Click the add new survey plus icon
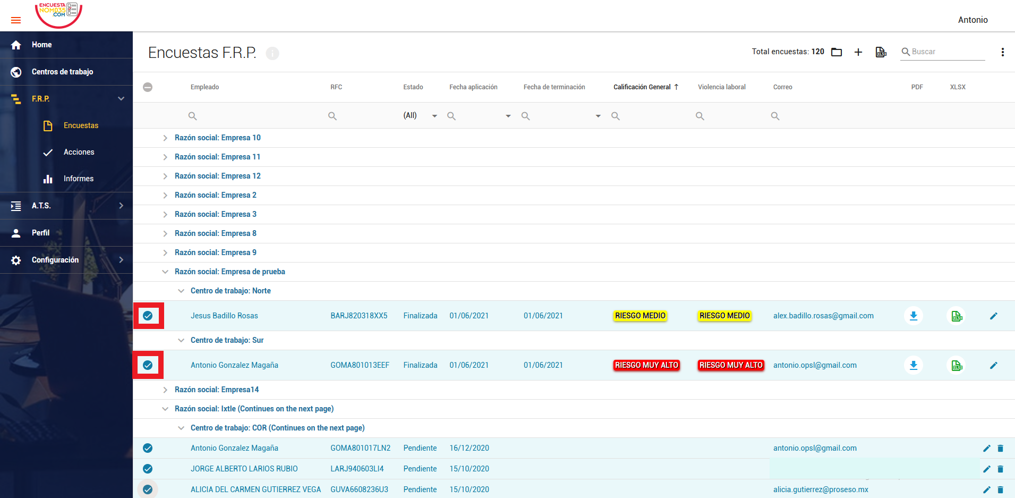Image resolution: width=1015 pixels, height=498 pixels. [x=858, y=52]
